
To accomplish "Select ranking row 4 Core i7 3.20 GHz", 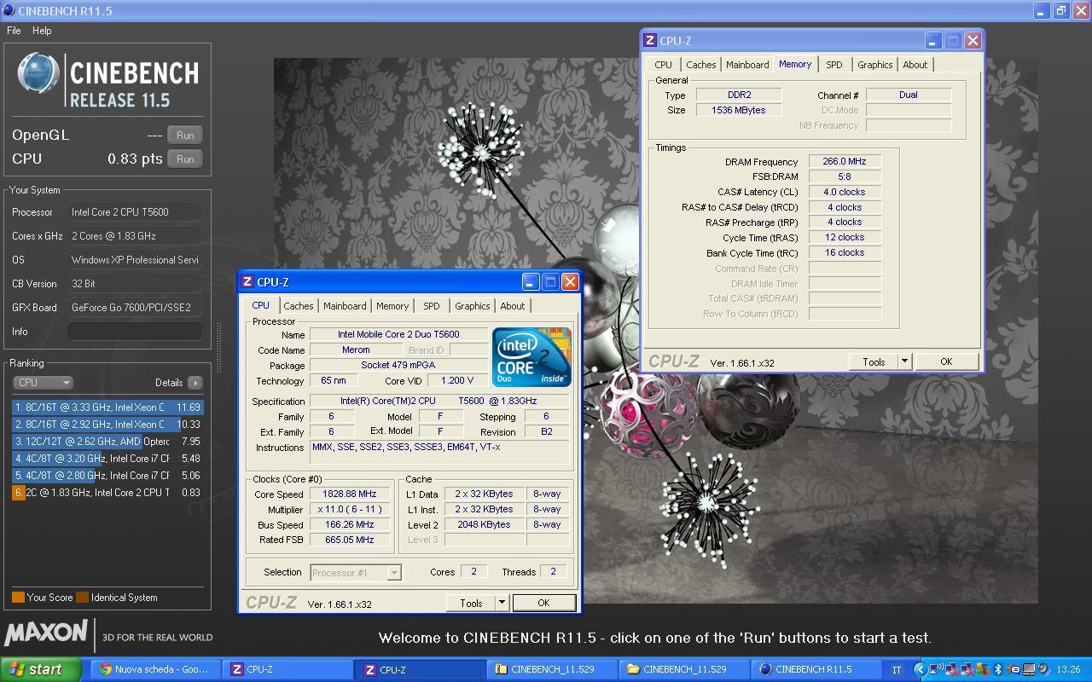I will pyautogui.click(x=107, y=459).
